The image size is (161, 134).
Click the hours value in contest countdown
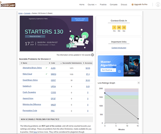click(x=114, y=27)
